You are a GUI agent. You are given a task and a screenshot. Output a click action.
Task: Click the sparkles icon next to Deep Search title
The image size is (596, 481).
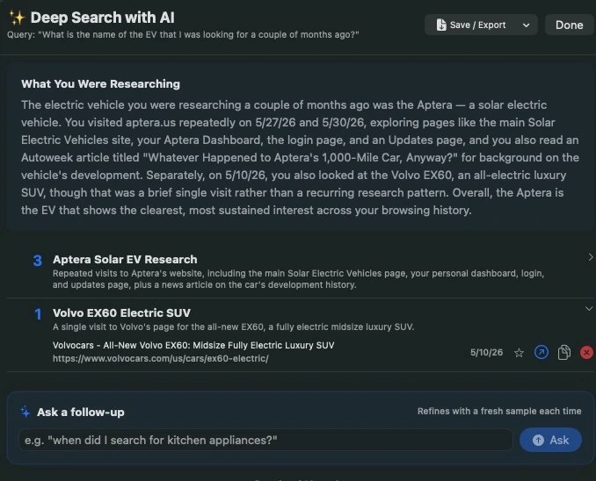tap(17, 18)
